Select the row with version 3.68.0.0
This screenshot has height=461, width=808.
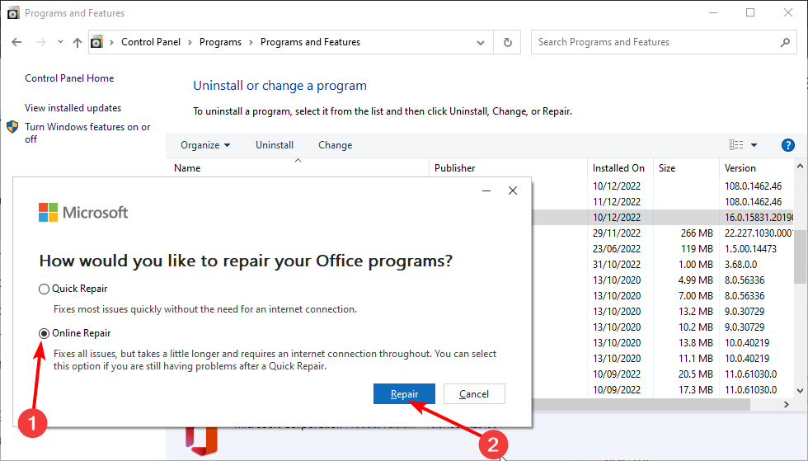coord(664,265)
